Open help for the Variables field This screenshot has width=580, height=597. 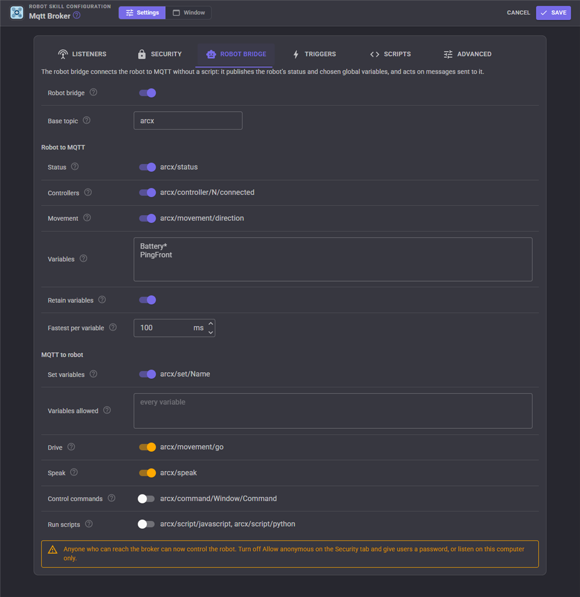click(83, 258)
